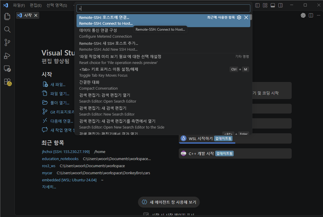The height and width of the screenshot is (217, 323).
Task: Click the agent window icon in the 새 에이전트 창 button
Action: (x=145, y=202)
